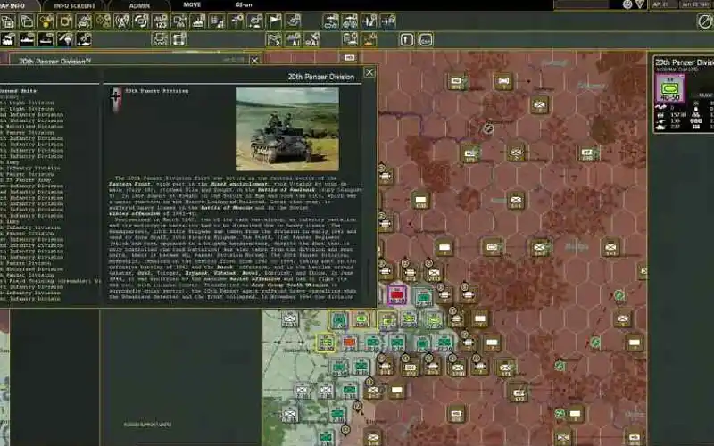Click the first icon in the top toolbar
The image size is (714, 446).
click(x=9, y=21)
